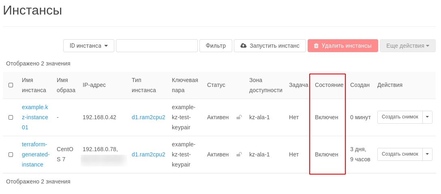Click the Имя инстанса column header
Screen dimensions: 441x194
34,85
